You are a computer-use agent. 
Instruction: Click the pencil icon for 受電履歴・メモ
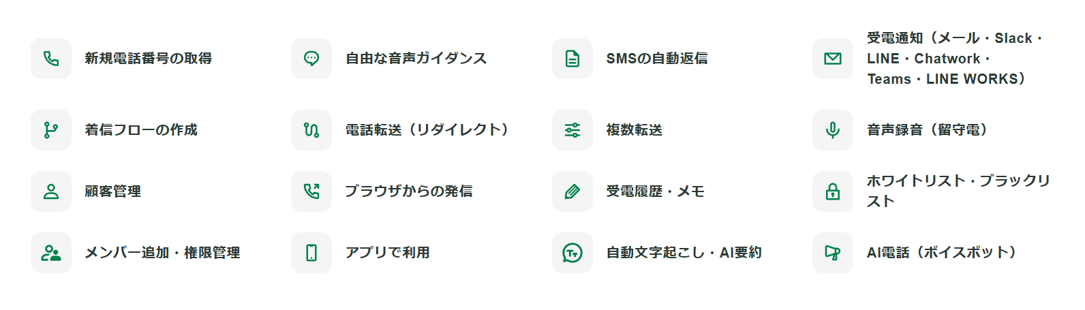point(572,191)
